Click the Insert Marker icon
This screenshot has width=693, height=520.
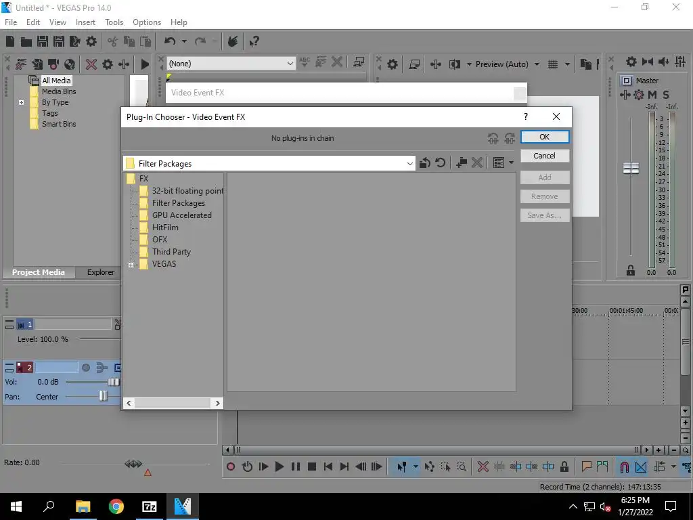click(586, 467)
